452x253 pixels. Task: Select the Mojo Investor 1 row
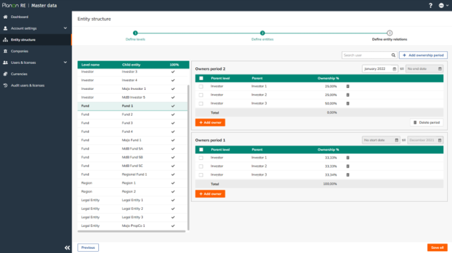(x=132, y=89)
